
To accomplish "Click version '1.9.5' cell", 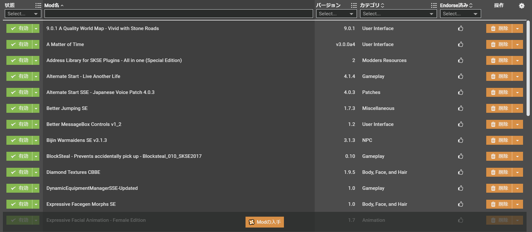I will pos(350,172).
